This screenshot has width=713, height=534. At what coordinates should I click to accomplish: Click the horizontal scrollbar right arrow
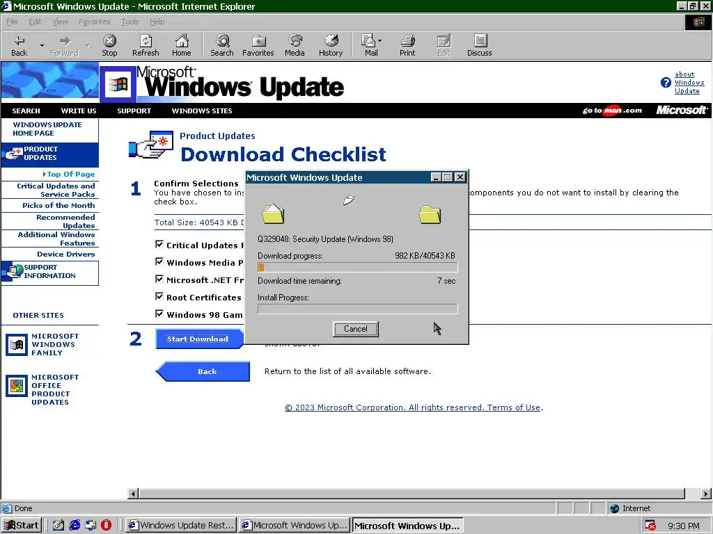click(706, 494)
